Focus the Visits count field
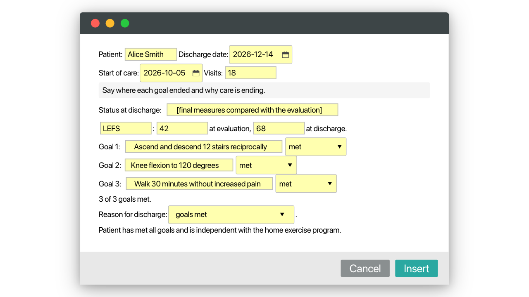 [250, 73]
